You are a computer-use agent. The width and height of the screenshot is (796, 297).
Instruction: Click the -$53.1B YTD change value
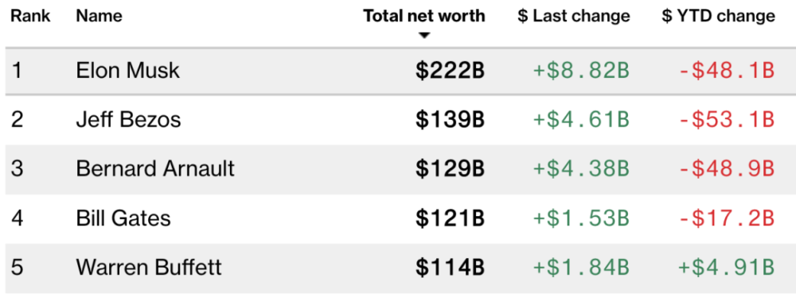(x=727, y=120)
